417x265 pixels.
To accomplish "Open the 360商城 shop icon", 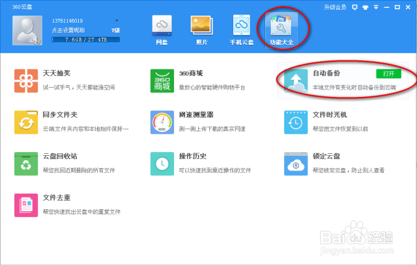I will 162,81.
